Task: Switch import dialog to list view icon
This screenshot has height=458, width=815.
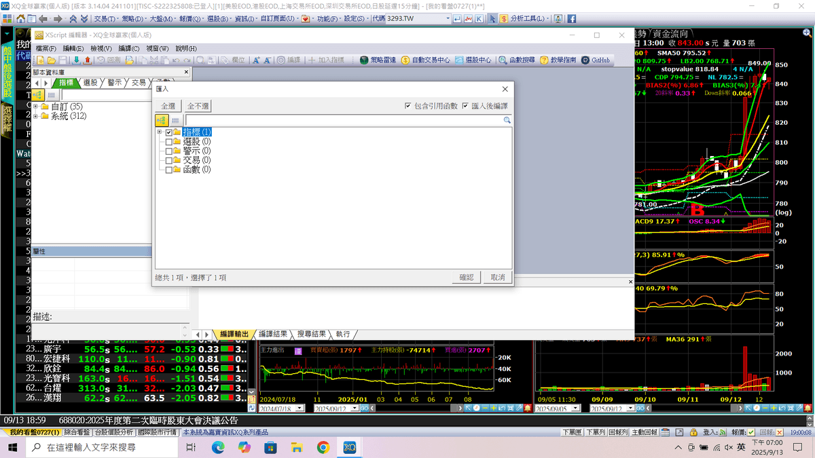Action: tap(175, 120)
